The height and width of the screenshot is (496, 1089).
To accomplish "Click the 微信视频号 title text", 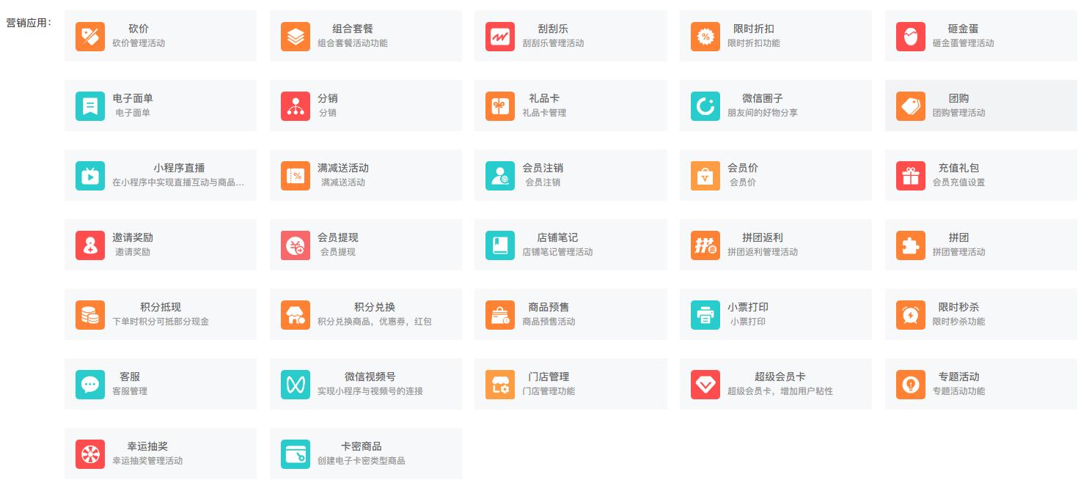I will (x=370, y=377).
